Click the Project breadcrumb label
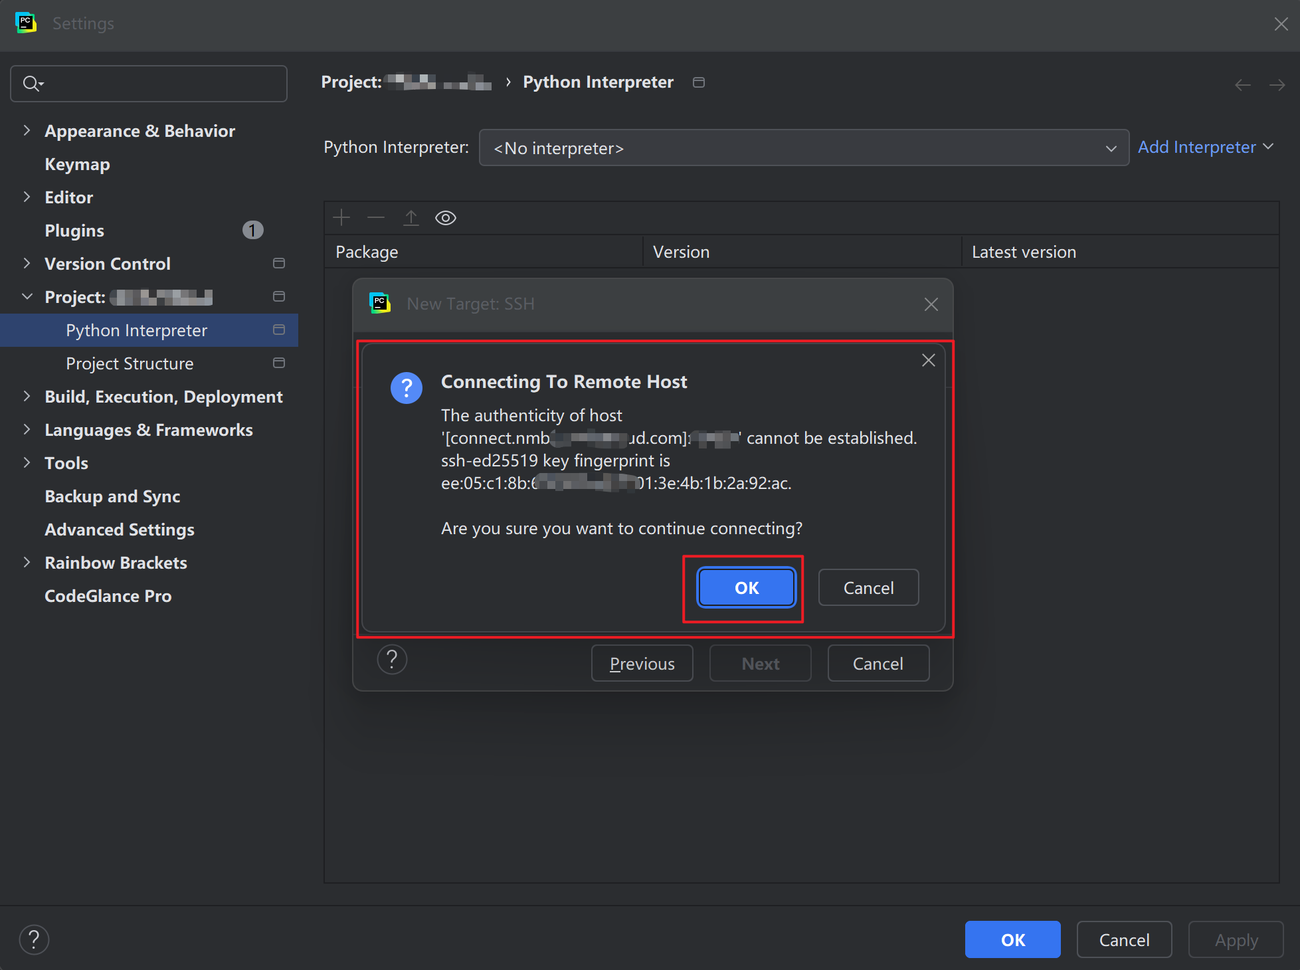The image size is (1300, 970). [x=351, y=82]
